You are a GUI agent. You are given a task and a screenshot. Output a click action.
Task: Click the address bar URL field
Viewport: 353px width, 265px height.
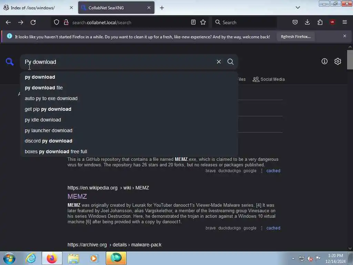click(x=131, y=22)
